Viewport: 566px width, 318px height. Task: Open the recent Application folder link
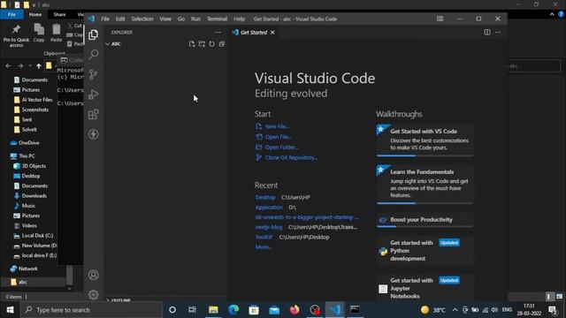pos(269,208)
